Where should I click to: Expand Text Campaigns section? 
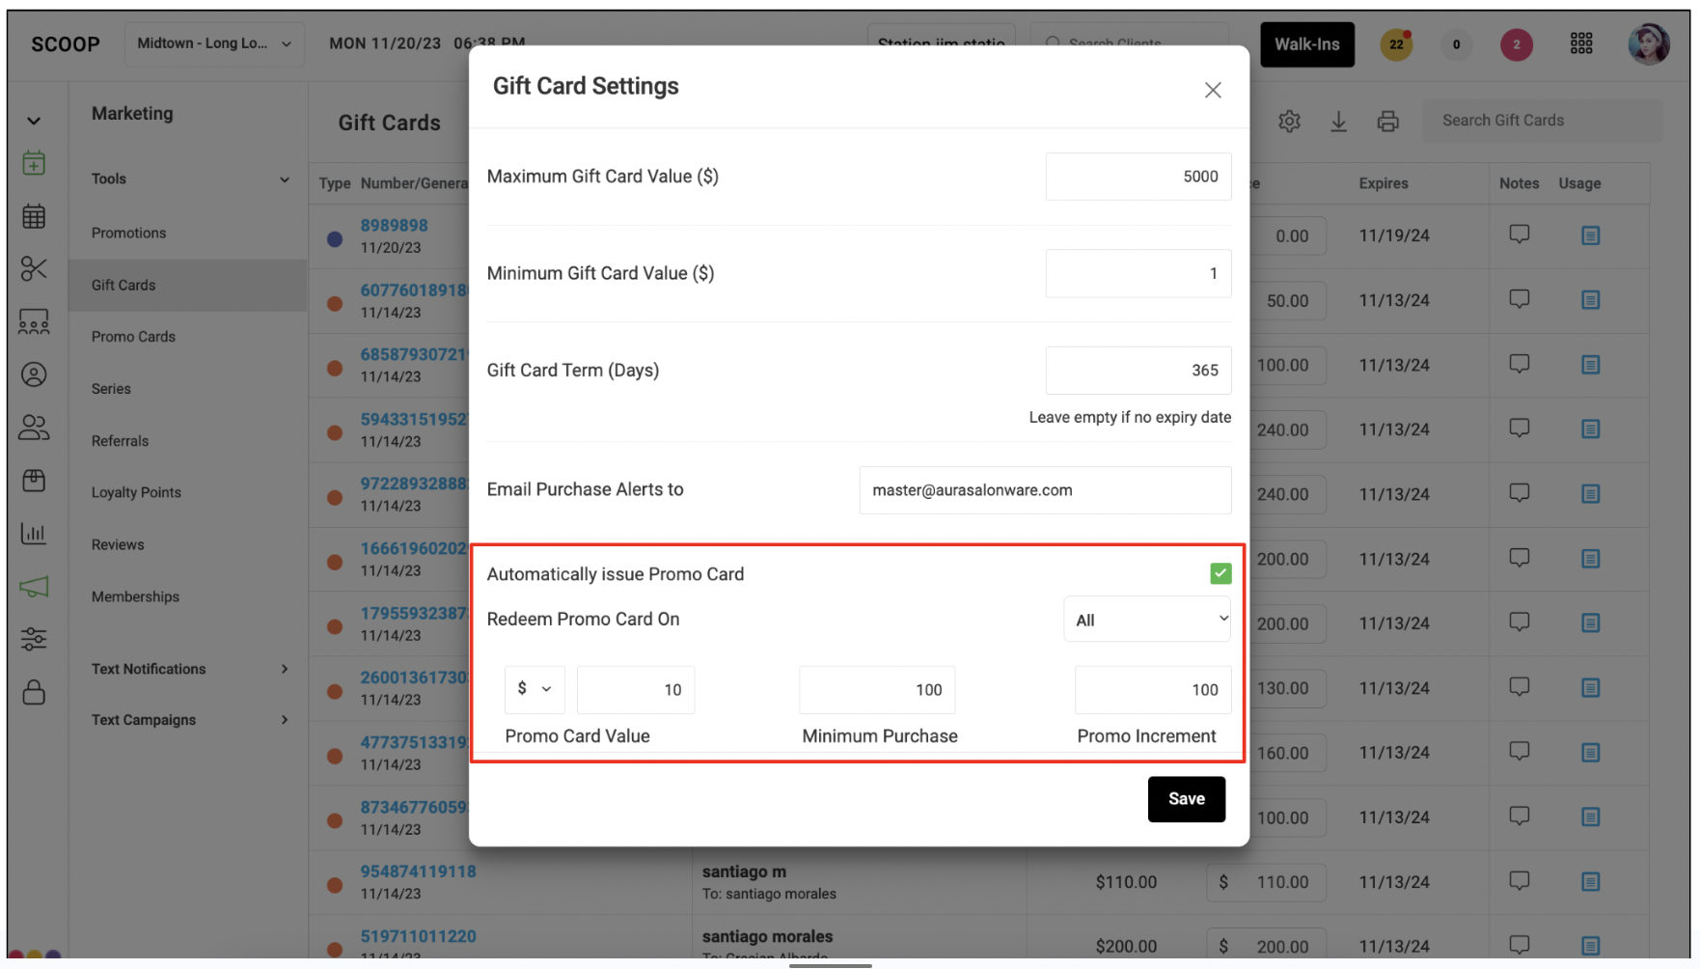(190, 720)
